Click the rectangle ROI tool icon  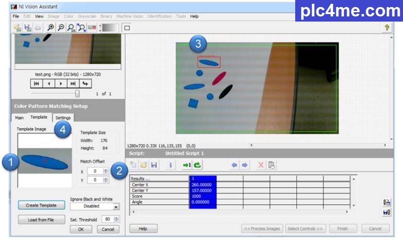coord(127,28)
